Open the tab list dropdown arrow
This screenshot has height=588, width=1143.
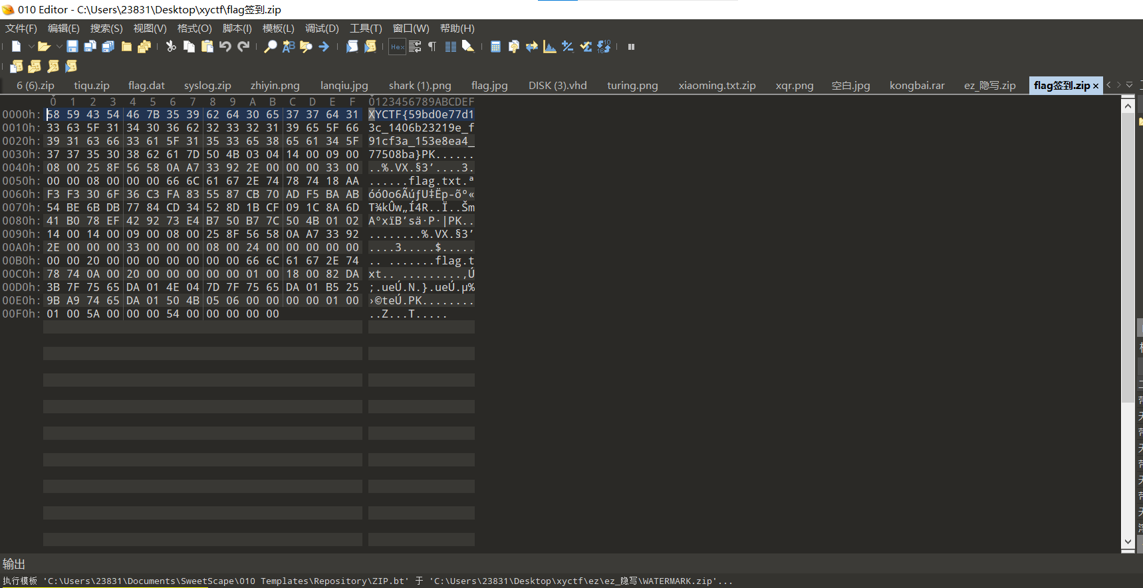pyautogui.click(x=1129, y=85)
